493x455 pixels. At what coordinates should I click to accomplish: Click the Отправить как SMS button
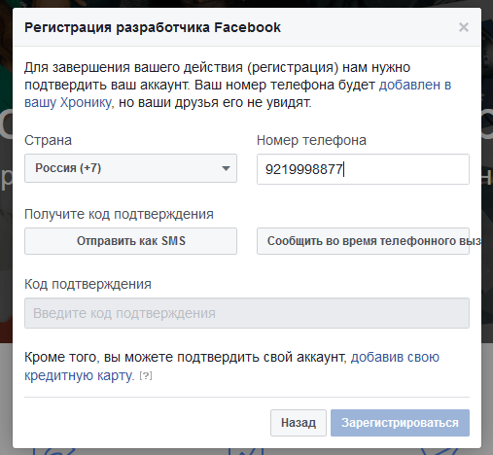[130, 241]
